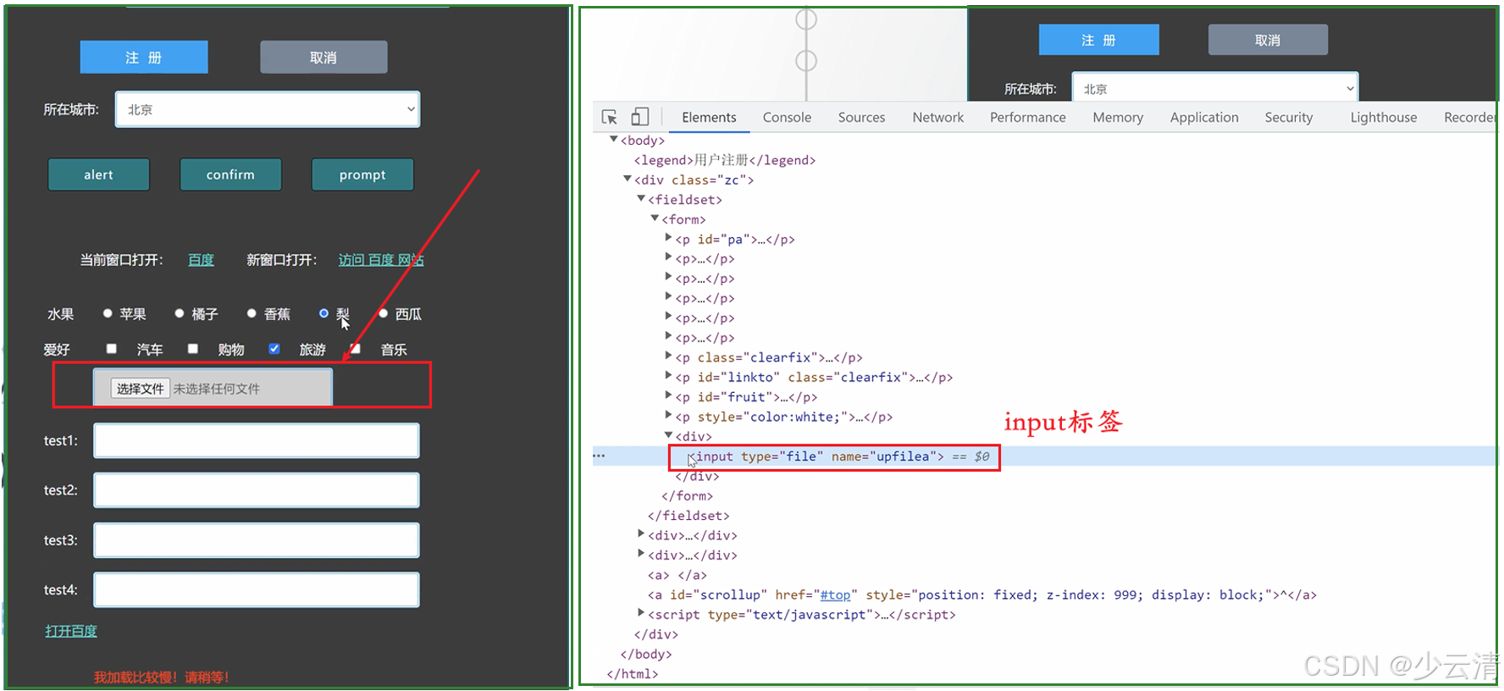Click the 注册 button above DevTools
This screenshot has height=691, width=1504.
point(1098,40)
